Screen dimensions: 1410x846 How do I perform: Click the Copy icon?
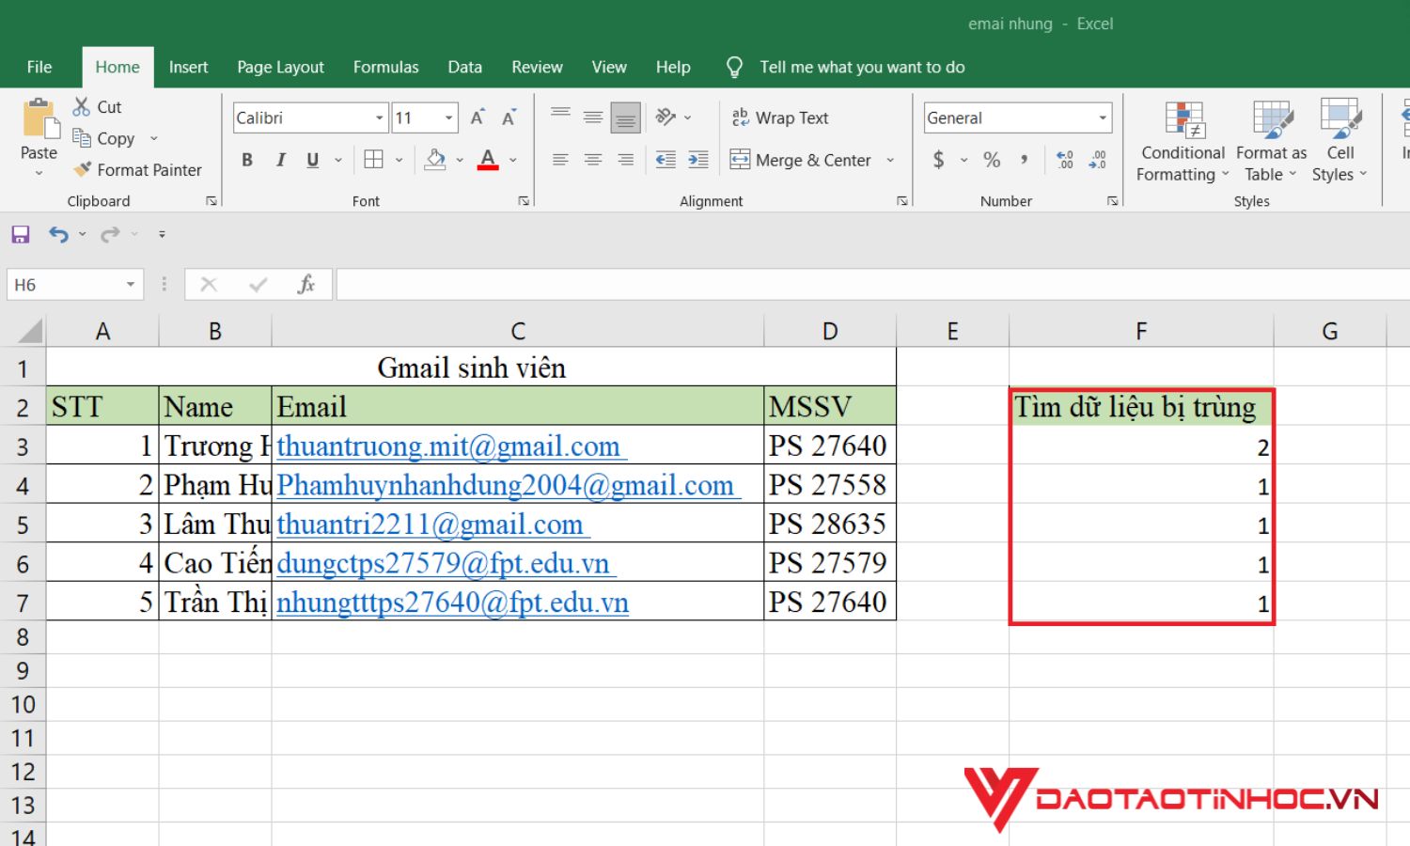point(82,138)
